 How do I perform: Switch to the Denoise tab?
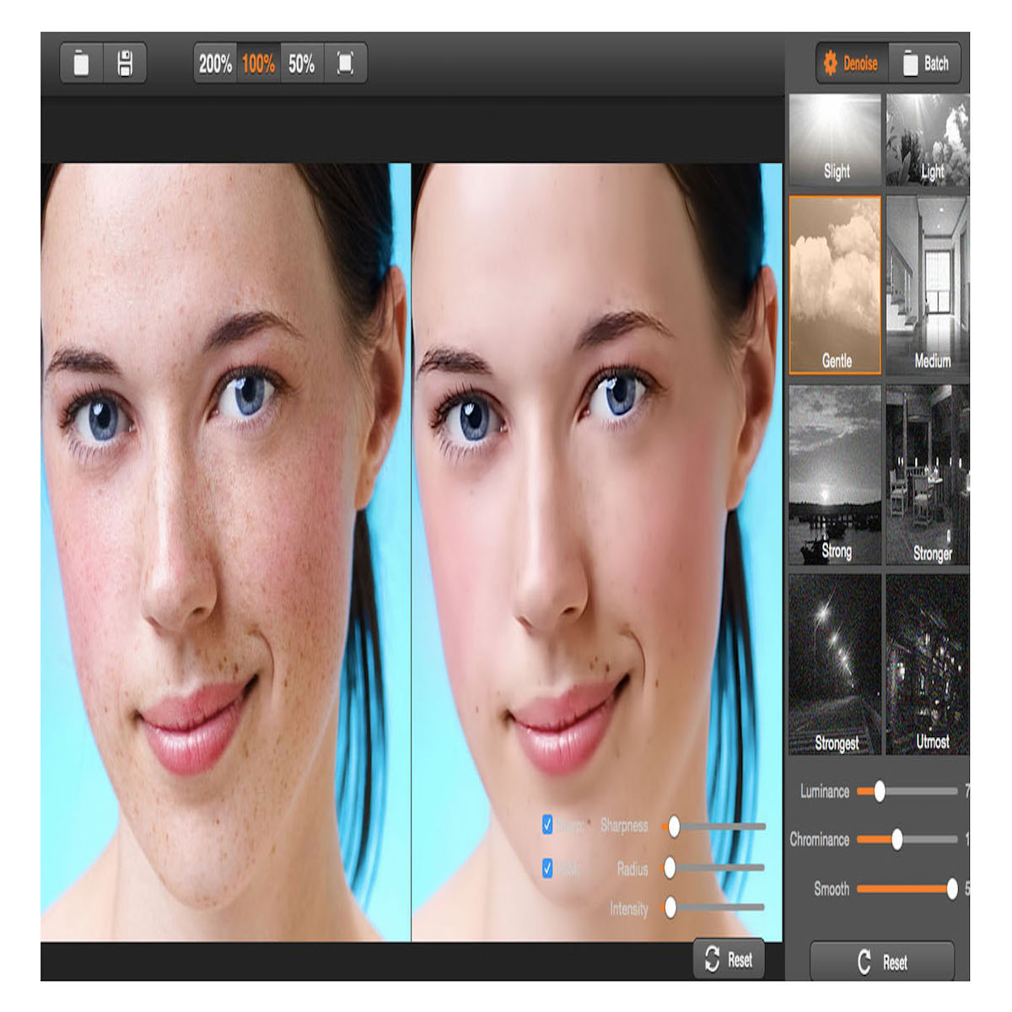[852, 63]
